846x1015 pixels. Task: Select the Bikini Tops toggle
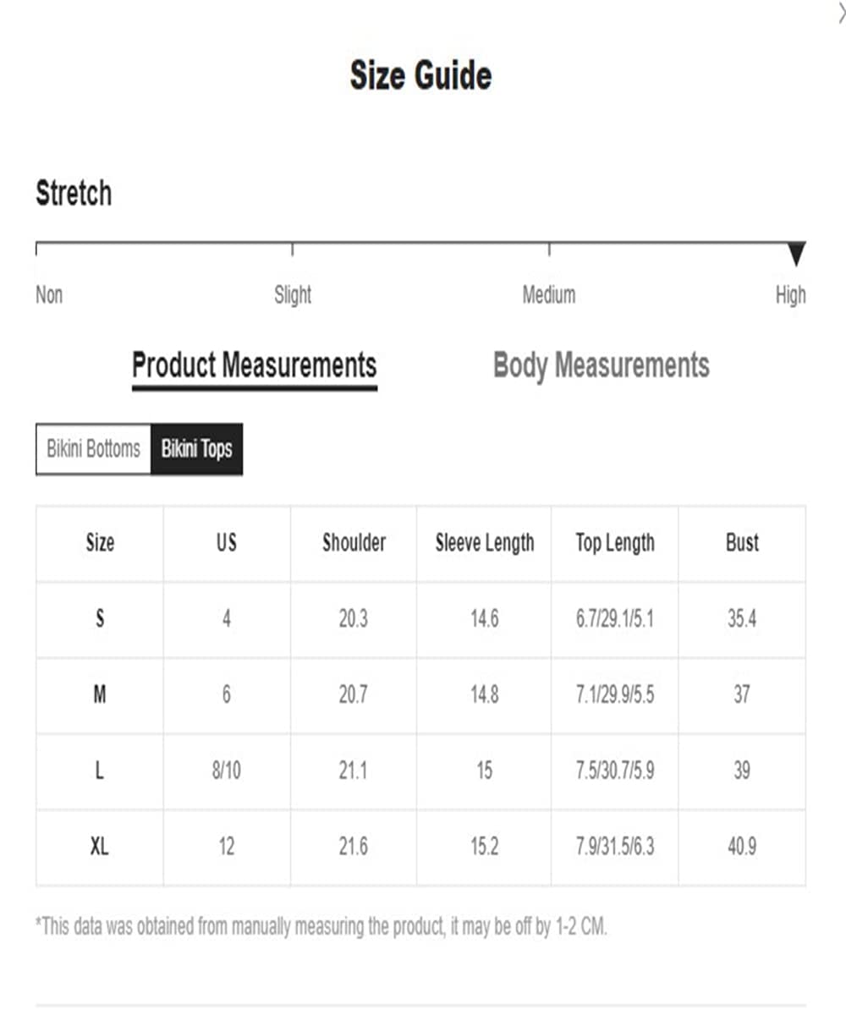[196, 449]
